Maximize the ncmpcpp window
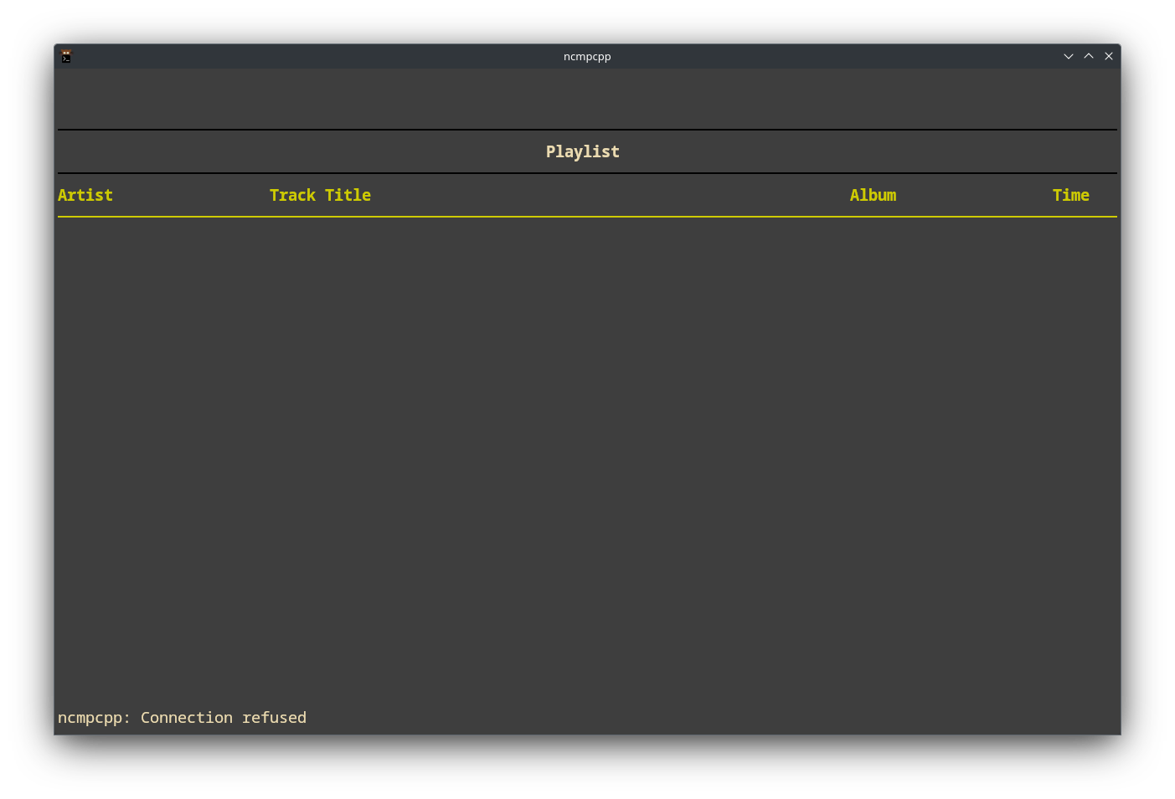1175x799 pixels. point(1089,56)
